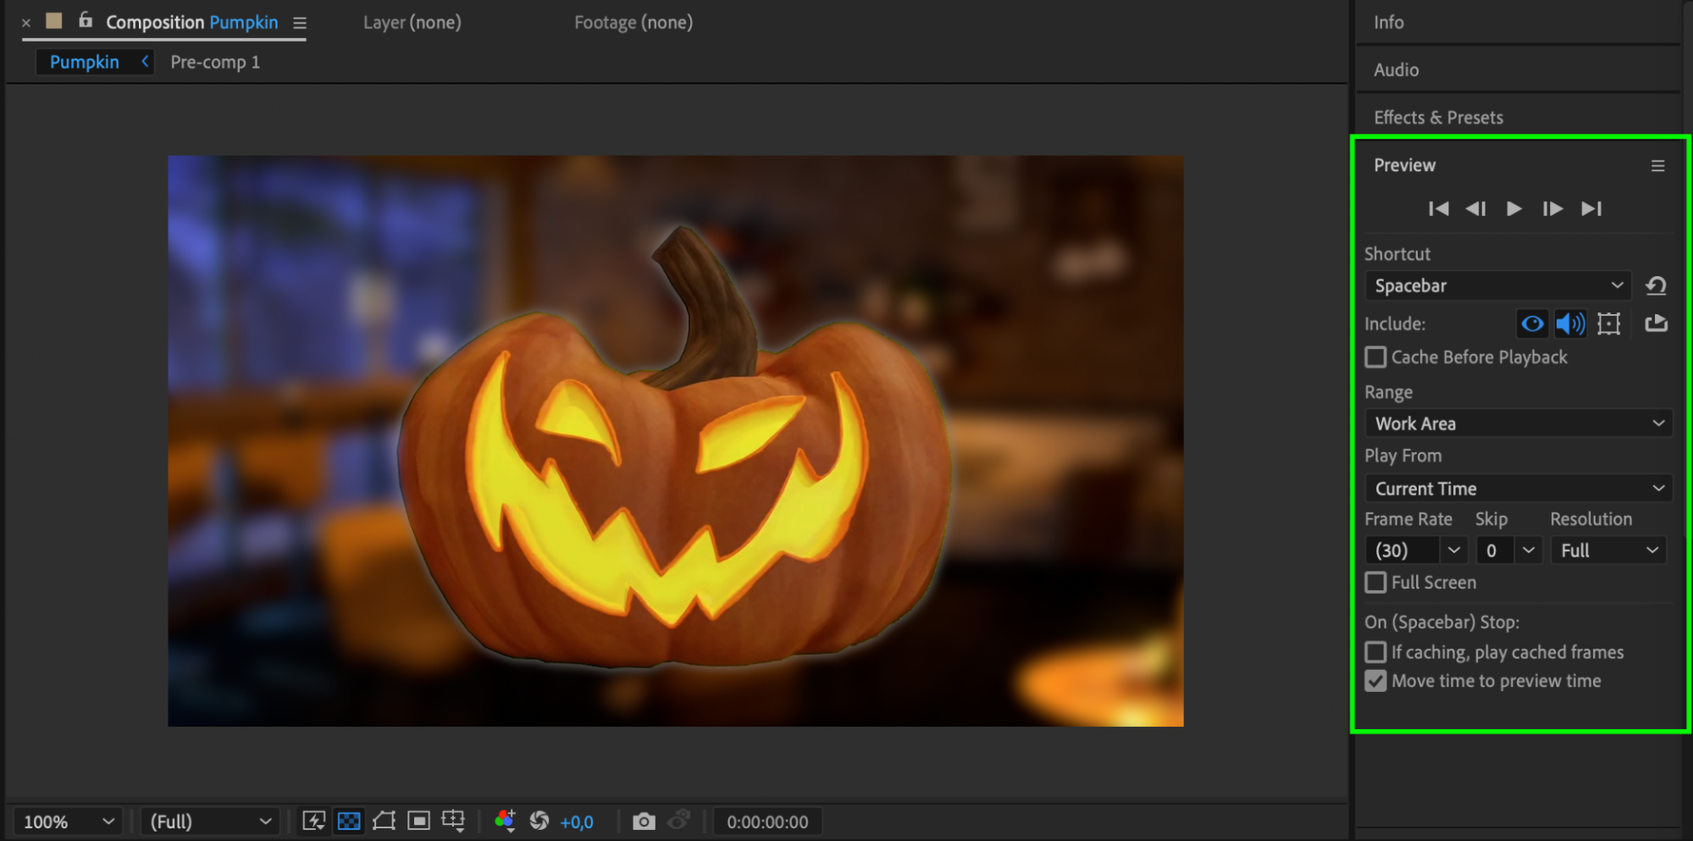Enable Cache Before Playback checkbox

click(x=1376, y=357)
